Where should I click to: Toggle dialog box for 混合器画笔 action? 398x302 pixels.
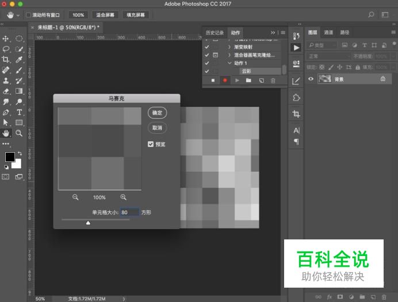tap(216, 55)
